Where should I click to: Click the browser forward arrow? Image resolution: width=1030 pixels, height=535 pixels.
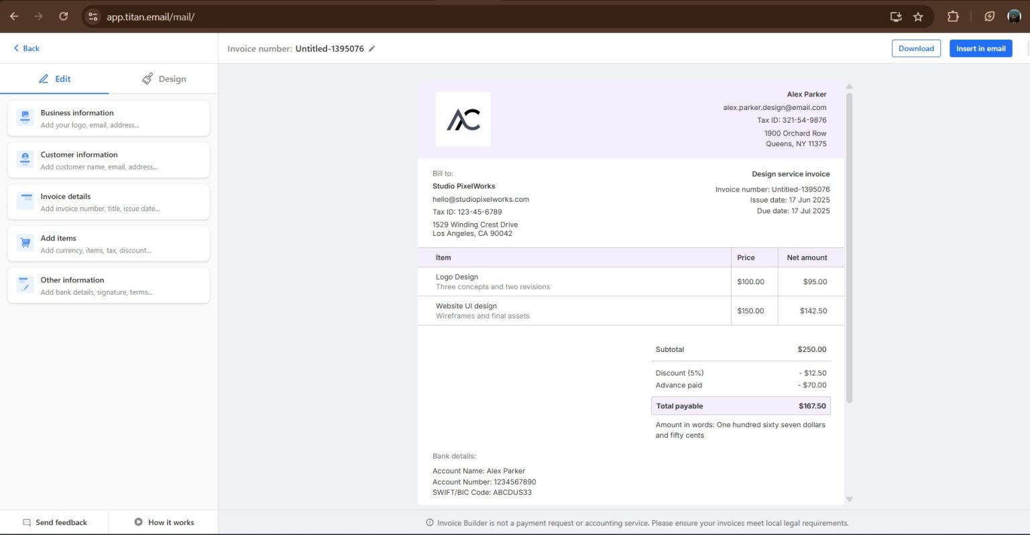(x=38, y=16)
